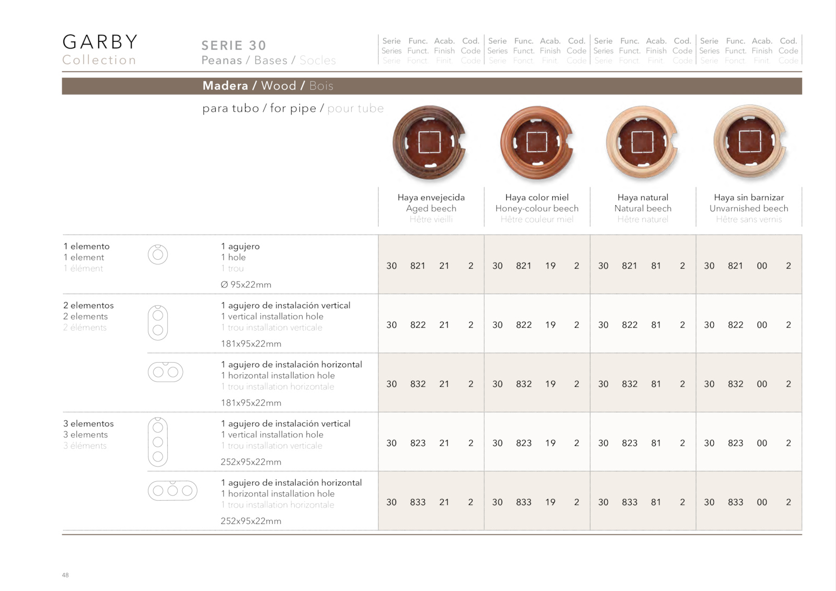Click the SERIE 30 heading
This screenshot has width=836, height=591.
point(234,45)
